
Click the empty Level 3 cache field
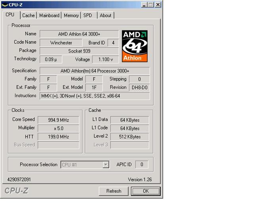[130, 145]
